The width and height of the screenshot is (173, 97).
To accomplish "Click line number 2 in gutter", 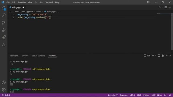I will click(x=13, y=17).
